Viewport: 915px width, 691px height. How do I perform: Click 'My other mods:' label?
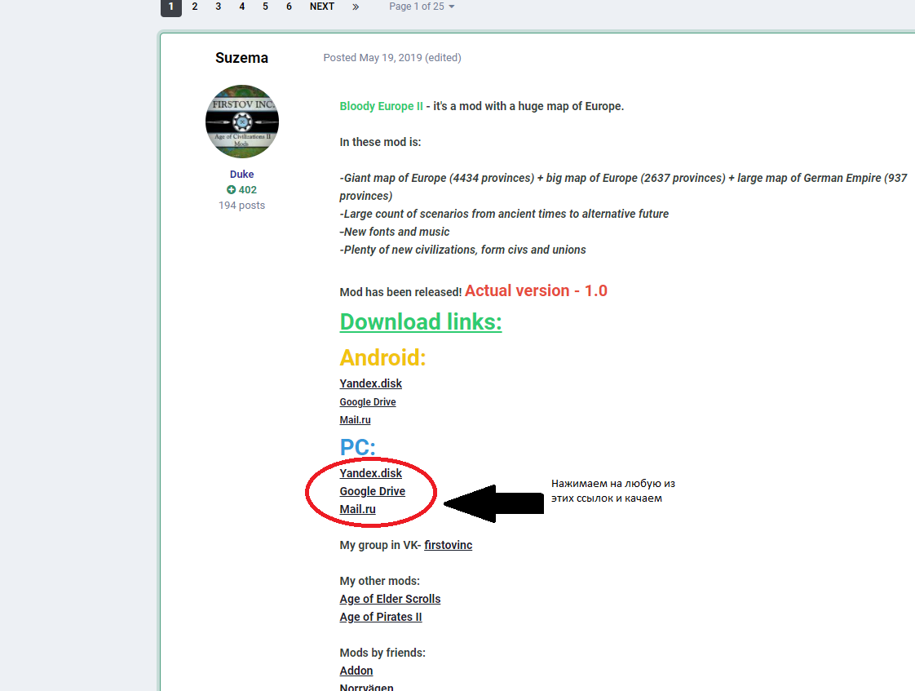point(379,581)
